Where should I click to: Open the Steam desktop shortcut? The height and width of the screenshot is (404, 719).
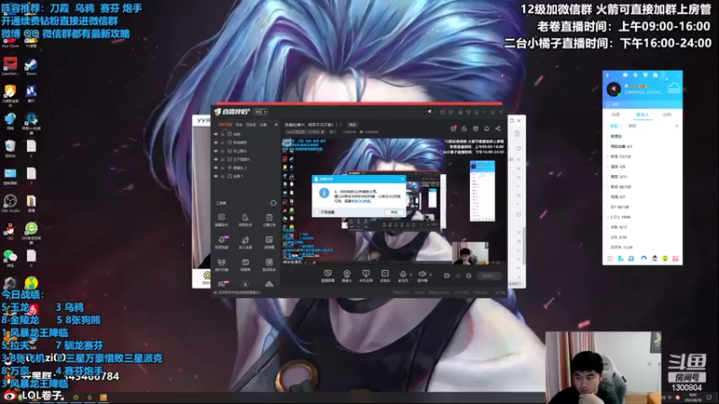(31, 66)
